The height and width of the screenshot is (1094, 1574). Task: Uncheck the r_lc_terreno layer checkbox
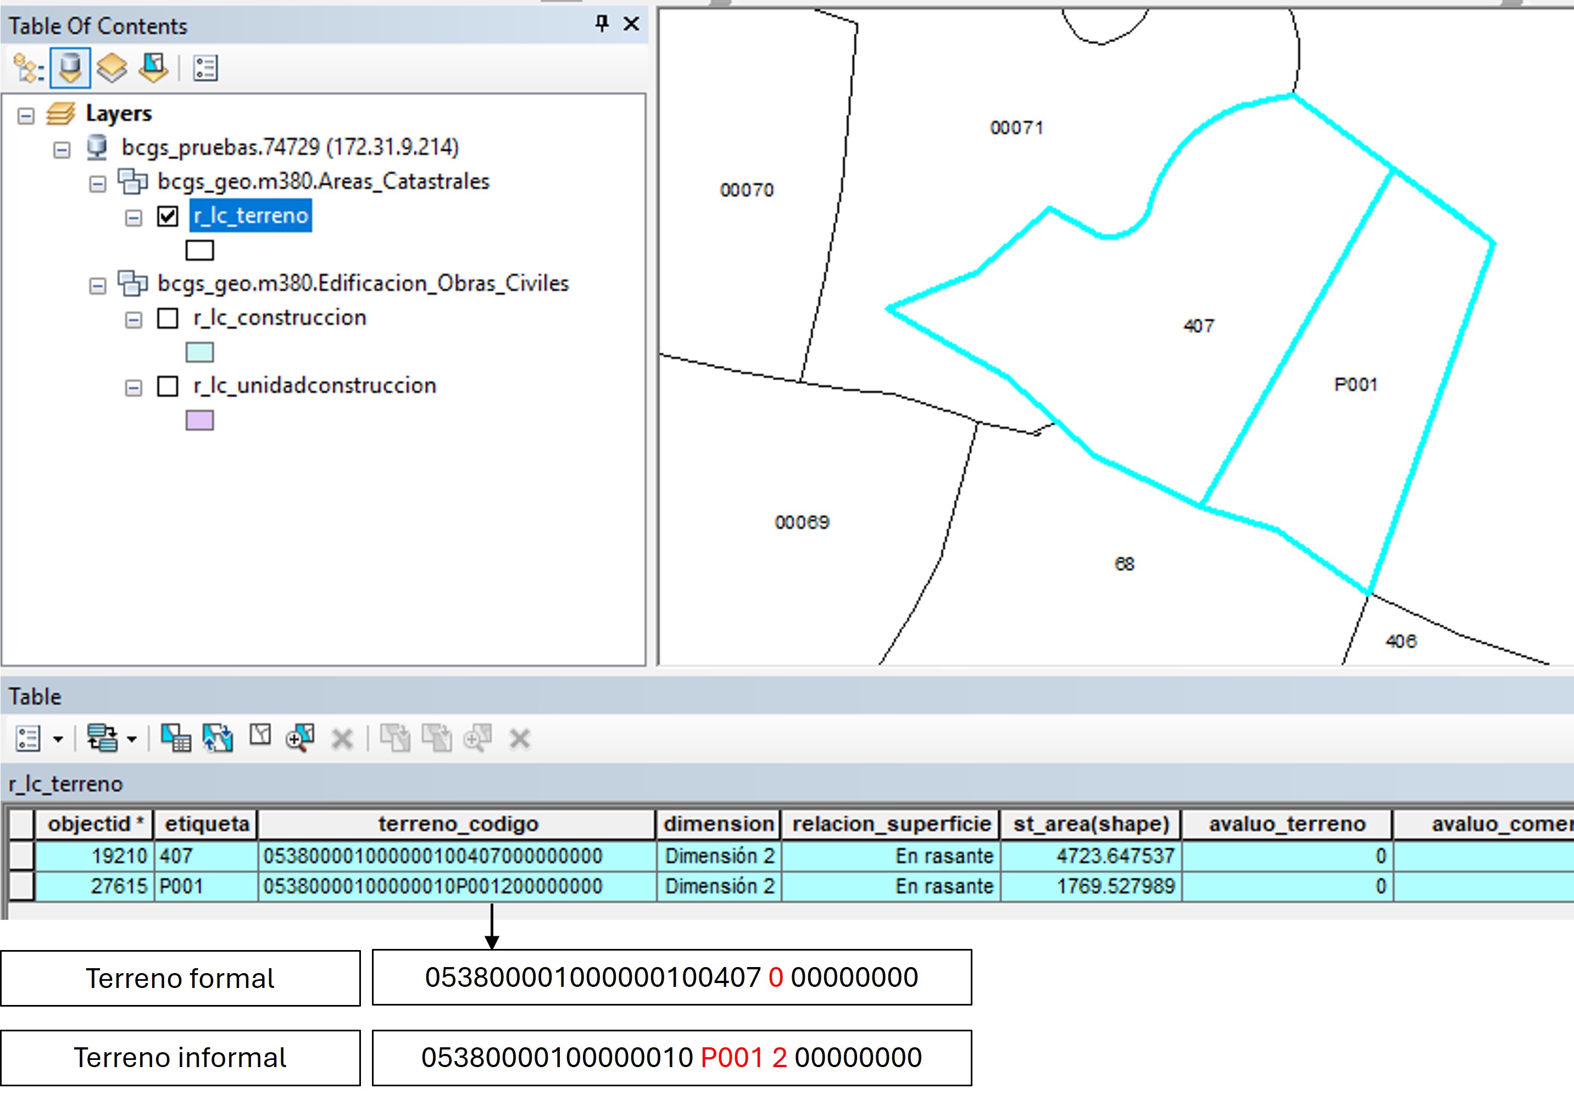(x=168, y=216)
